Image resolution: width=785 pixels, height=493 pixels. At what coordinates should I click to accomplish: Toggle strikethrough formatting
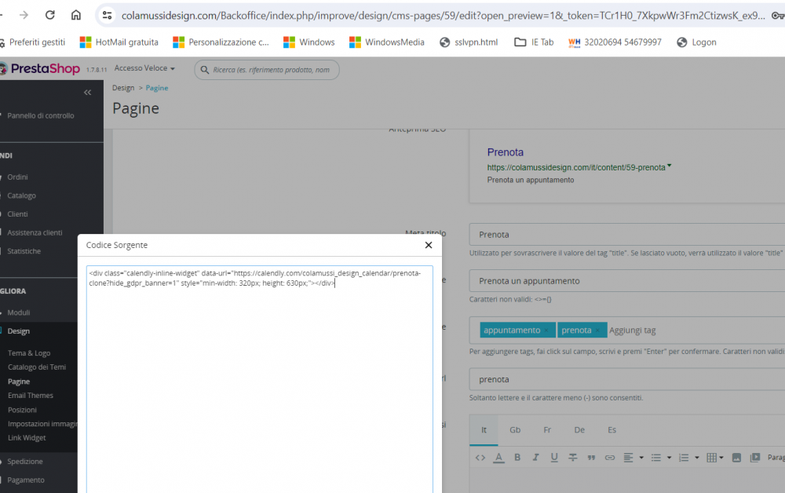573,458
